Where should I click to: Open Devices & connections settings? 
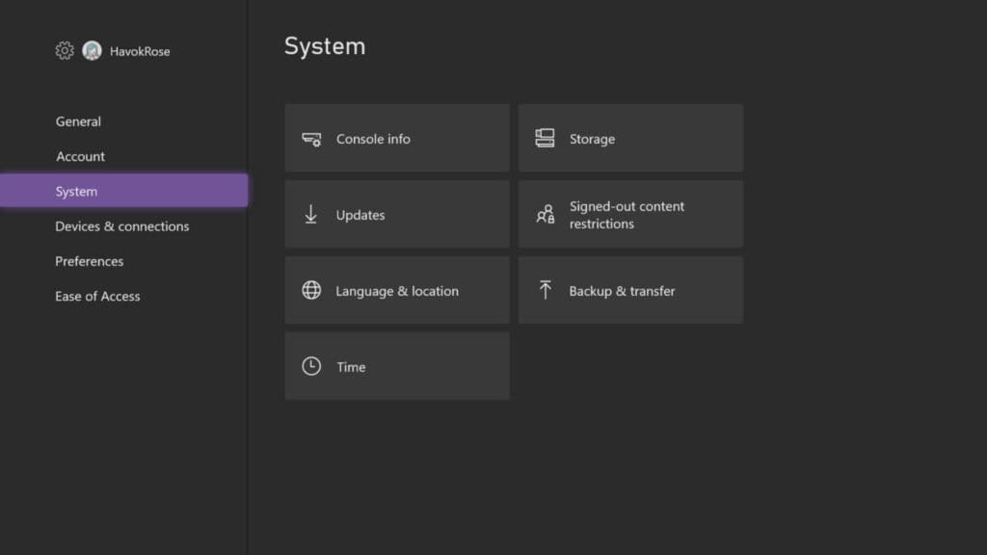point(121,226)
